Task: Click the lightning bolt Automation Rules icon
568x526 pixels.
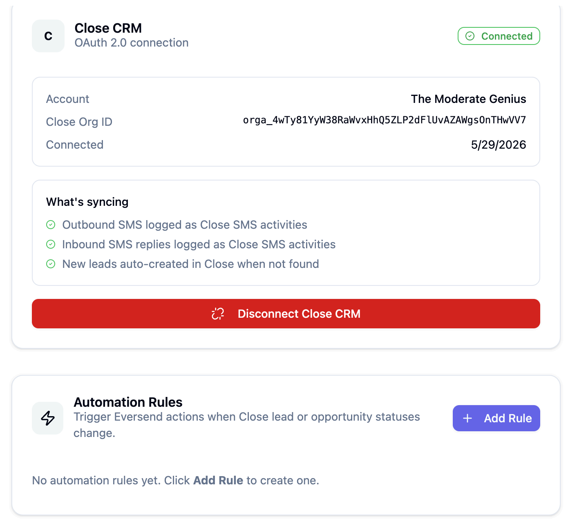Action: click(48, 418)
